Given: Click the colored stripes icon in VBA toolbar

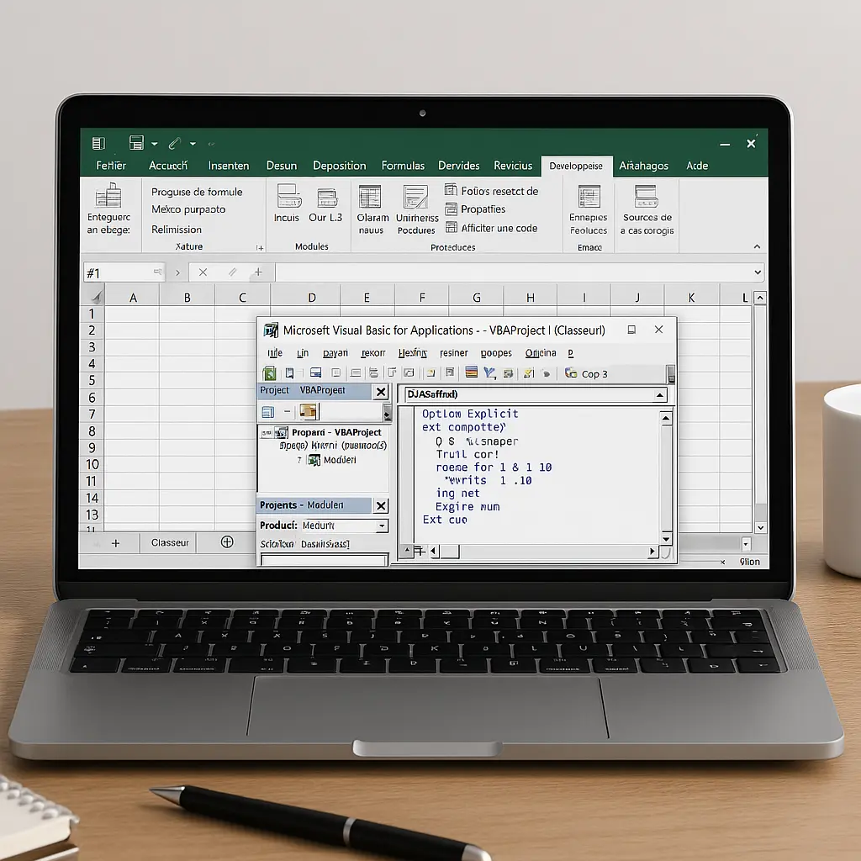Looking at the screenshot, I should [471, 372].
